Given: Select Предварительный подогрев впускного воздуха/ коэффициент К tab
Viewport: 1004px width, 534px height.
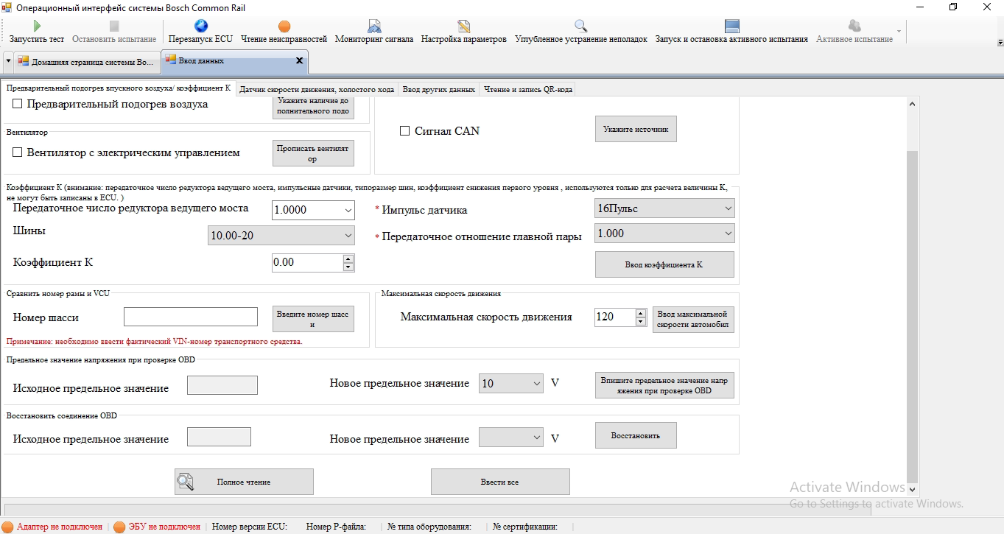Looking at the screenshot, I should click(119, 89).
